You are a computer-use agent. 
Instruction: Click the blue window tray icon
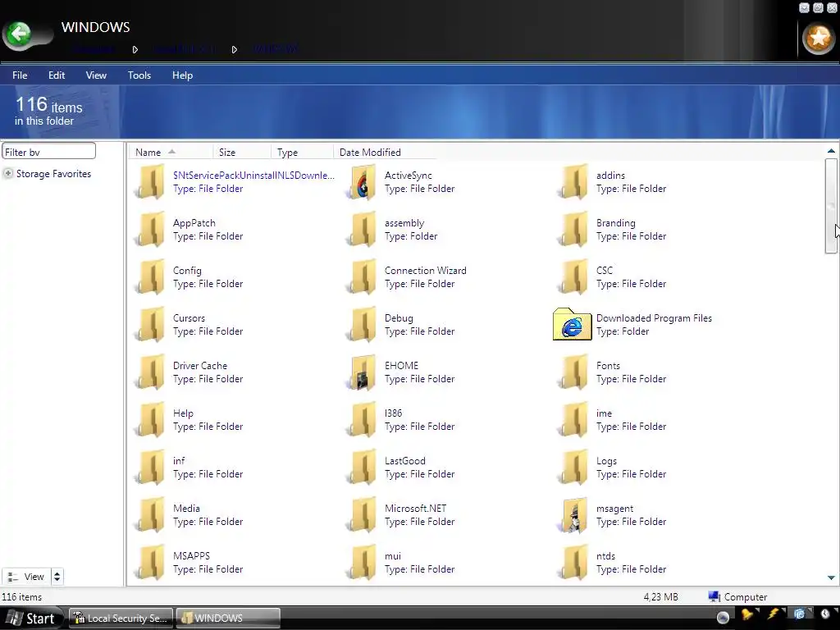pyautogui.click(x=799, y=614)
